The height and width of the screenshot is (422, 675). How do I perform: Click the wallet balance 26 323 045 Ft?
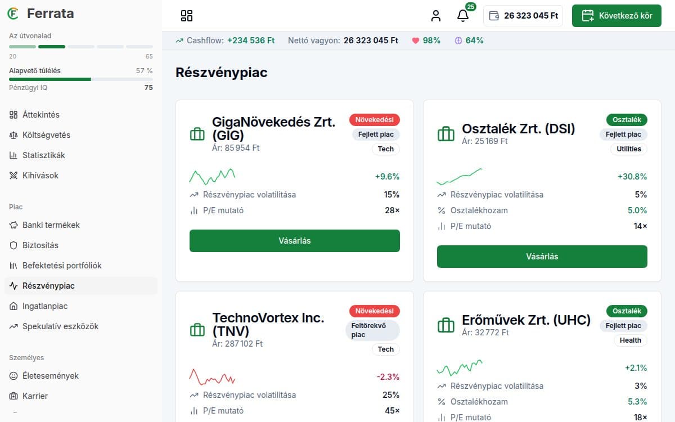point(523,16)
